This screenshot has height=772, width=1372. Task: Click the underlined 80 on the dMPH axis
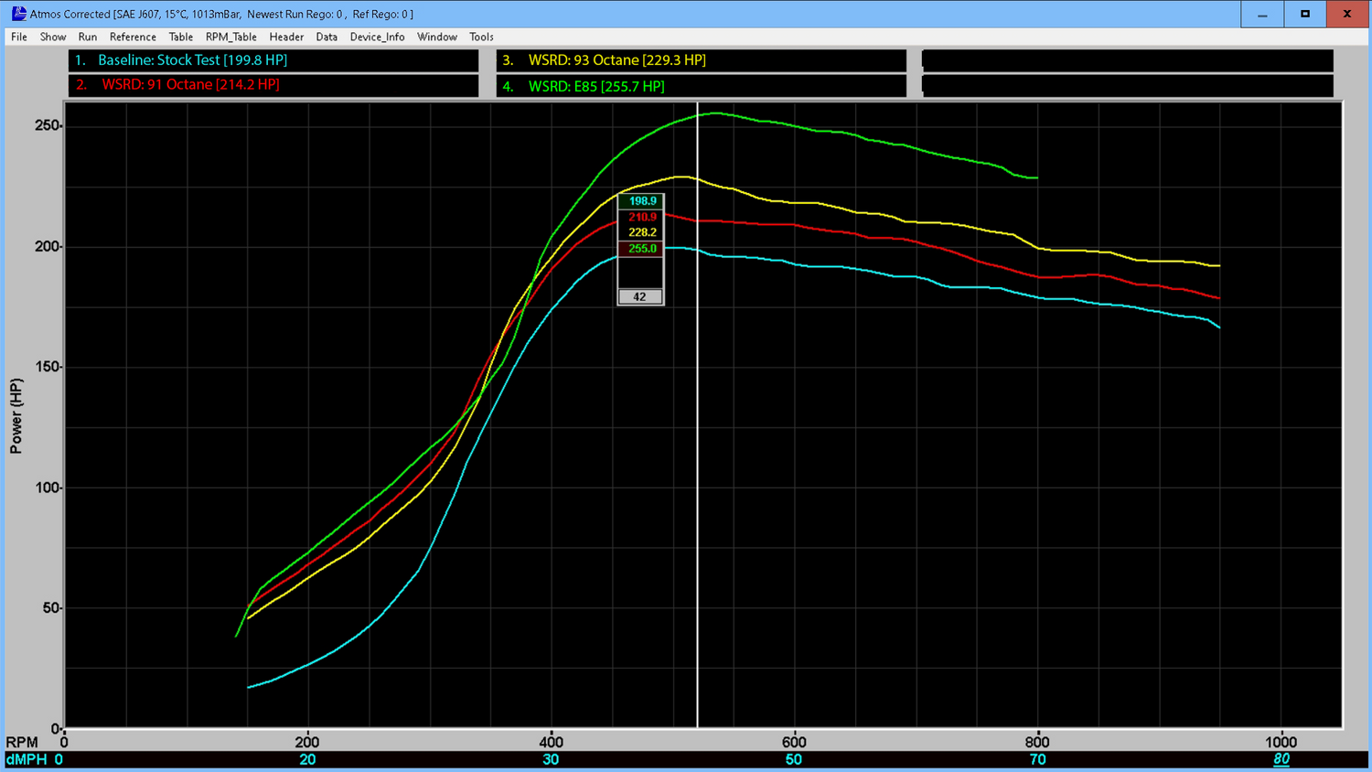(x=1282, y=760)
